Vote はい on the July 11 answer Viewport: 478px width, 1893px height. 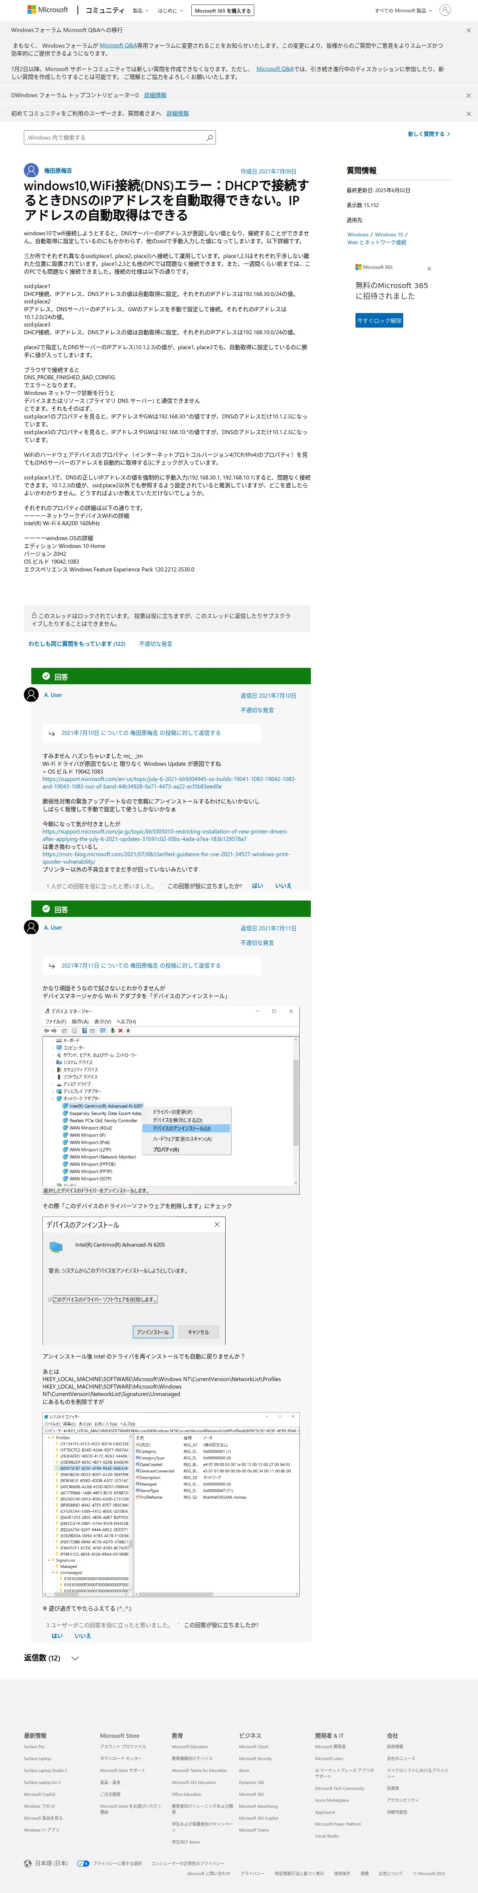pyautogui.click(x=57, y=1636)
